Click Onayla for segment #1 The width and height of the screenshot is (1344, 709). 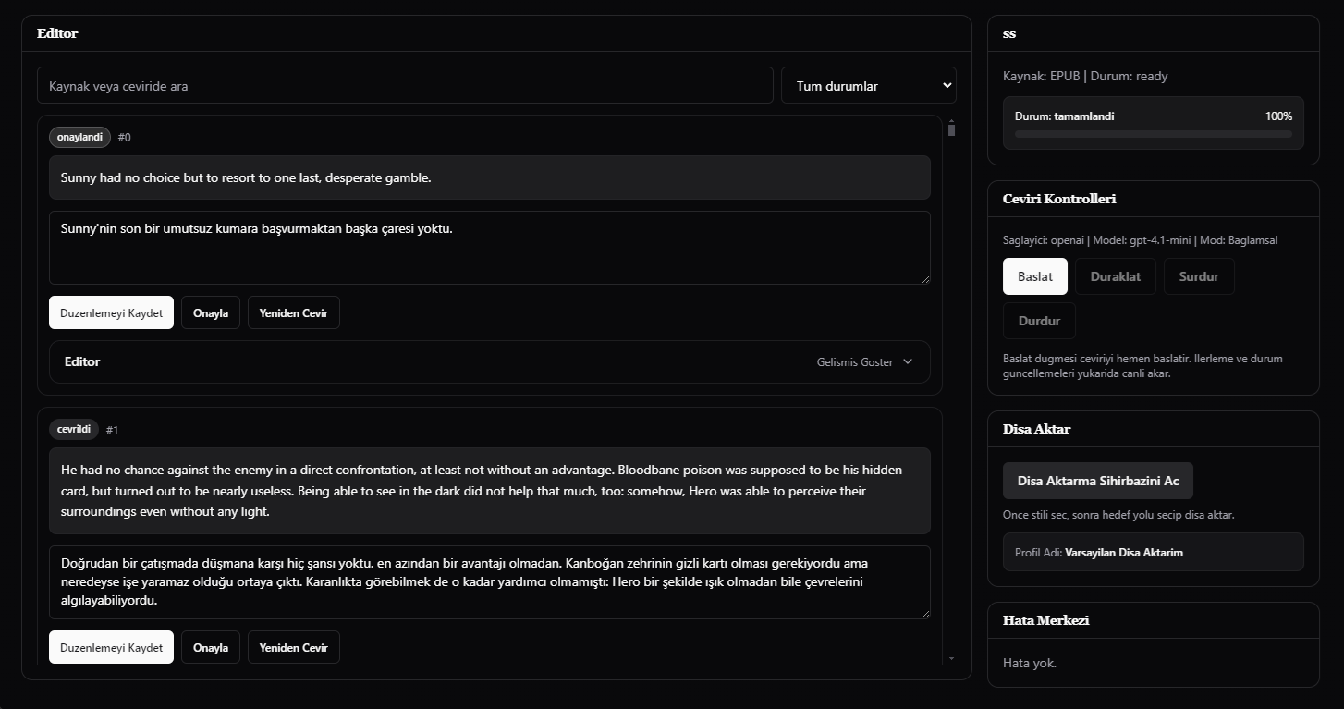point(211,648)
